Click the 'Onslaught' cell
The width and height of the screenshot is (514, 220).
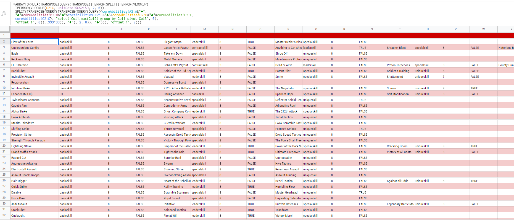(35, 216)
